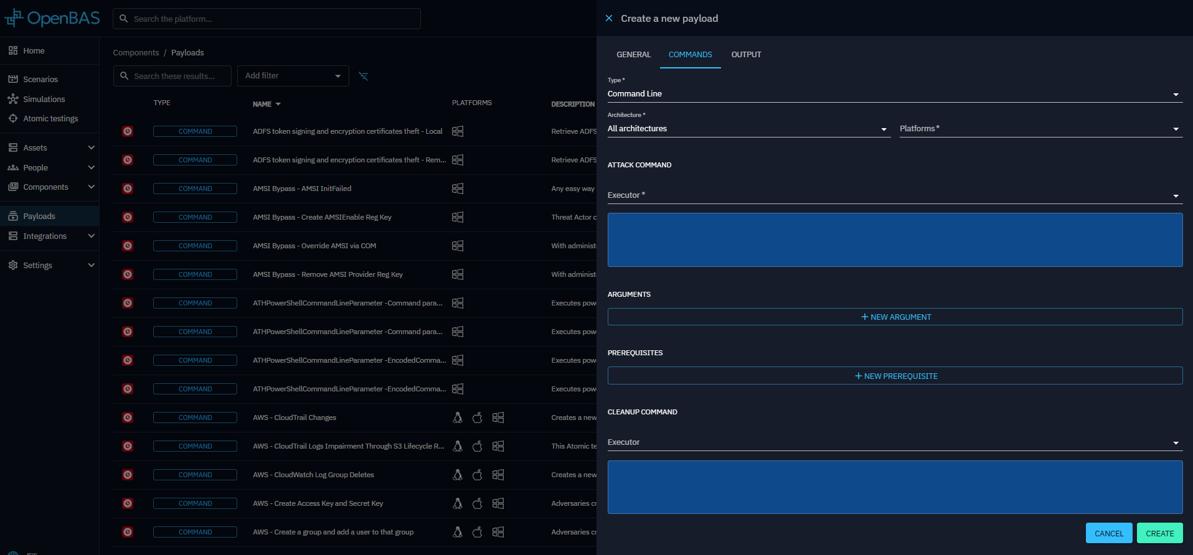Click the Settings gear icon
This screenshot has width=1193, height=555.
point(13,266)
